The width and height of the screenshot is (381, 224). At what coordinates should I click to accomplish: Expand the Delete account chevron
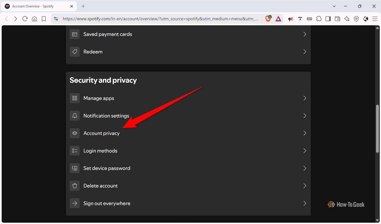[x=305, y=186]
